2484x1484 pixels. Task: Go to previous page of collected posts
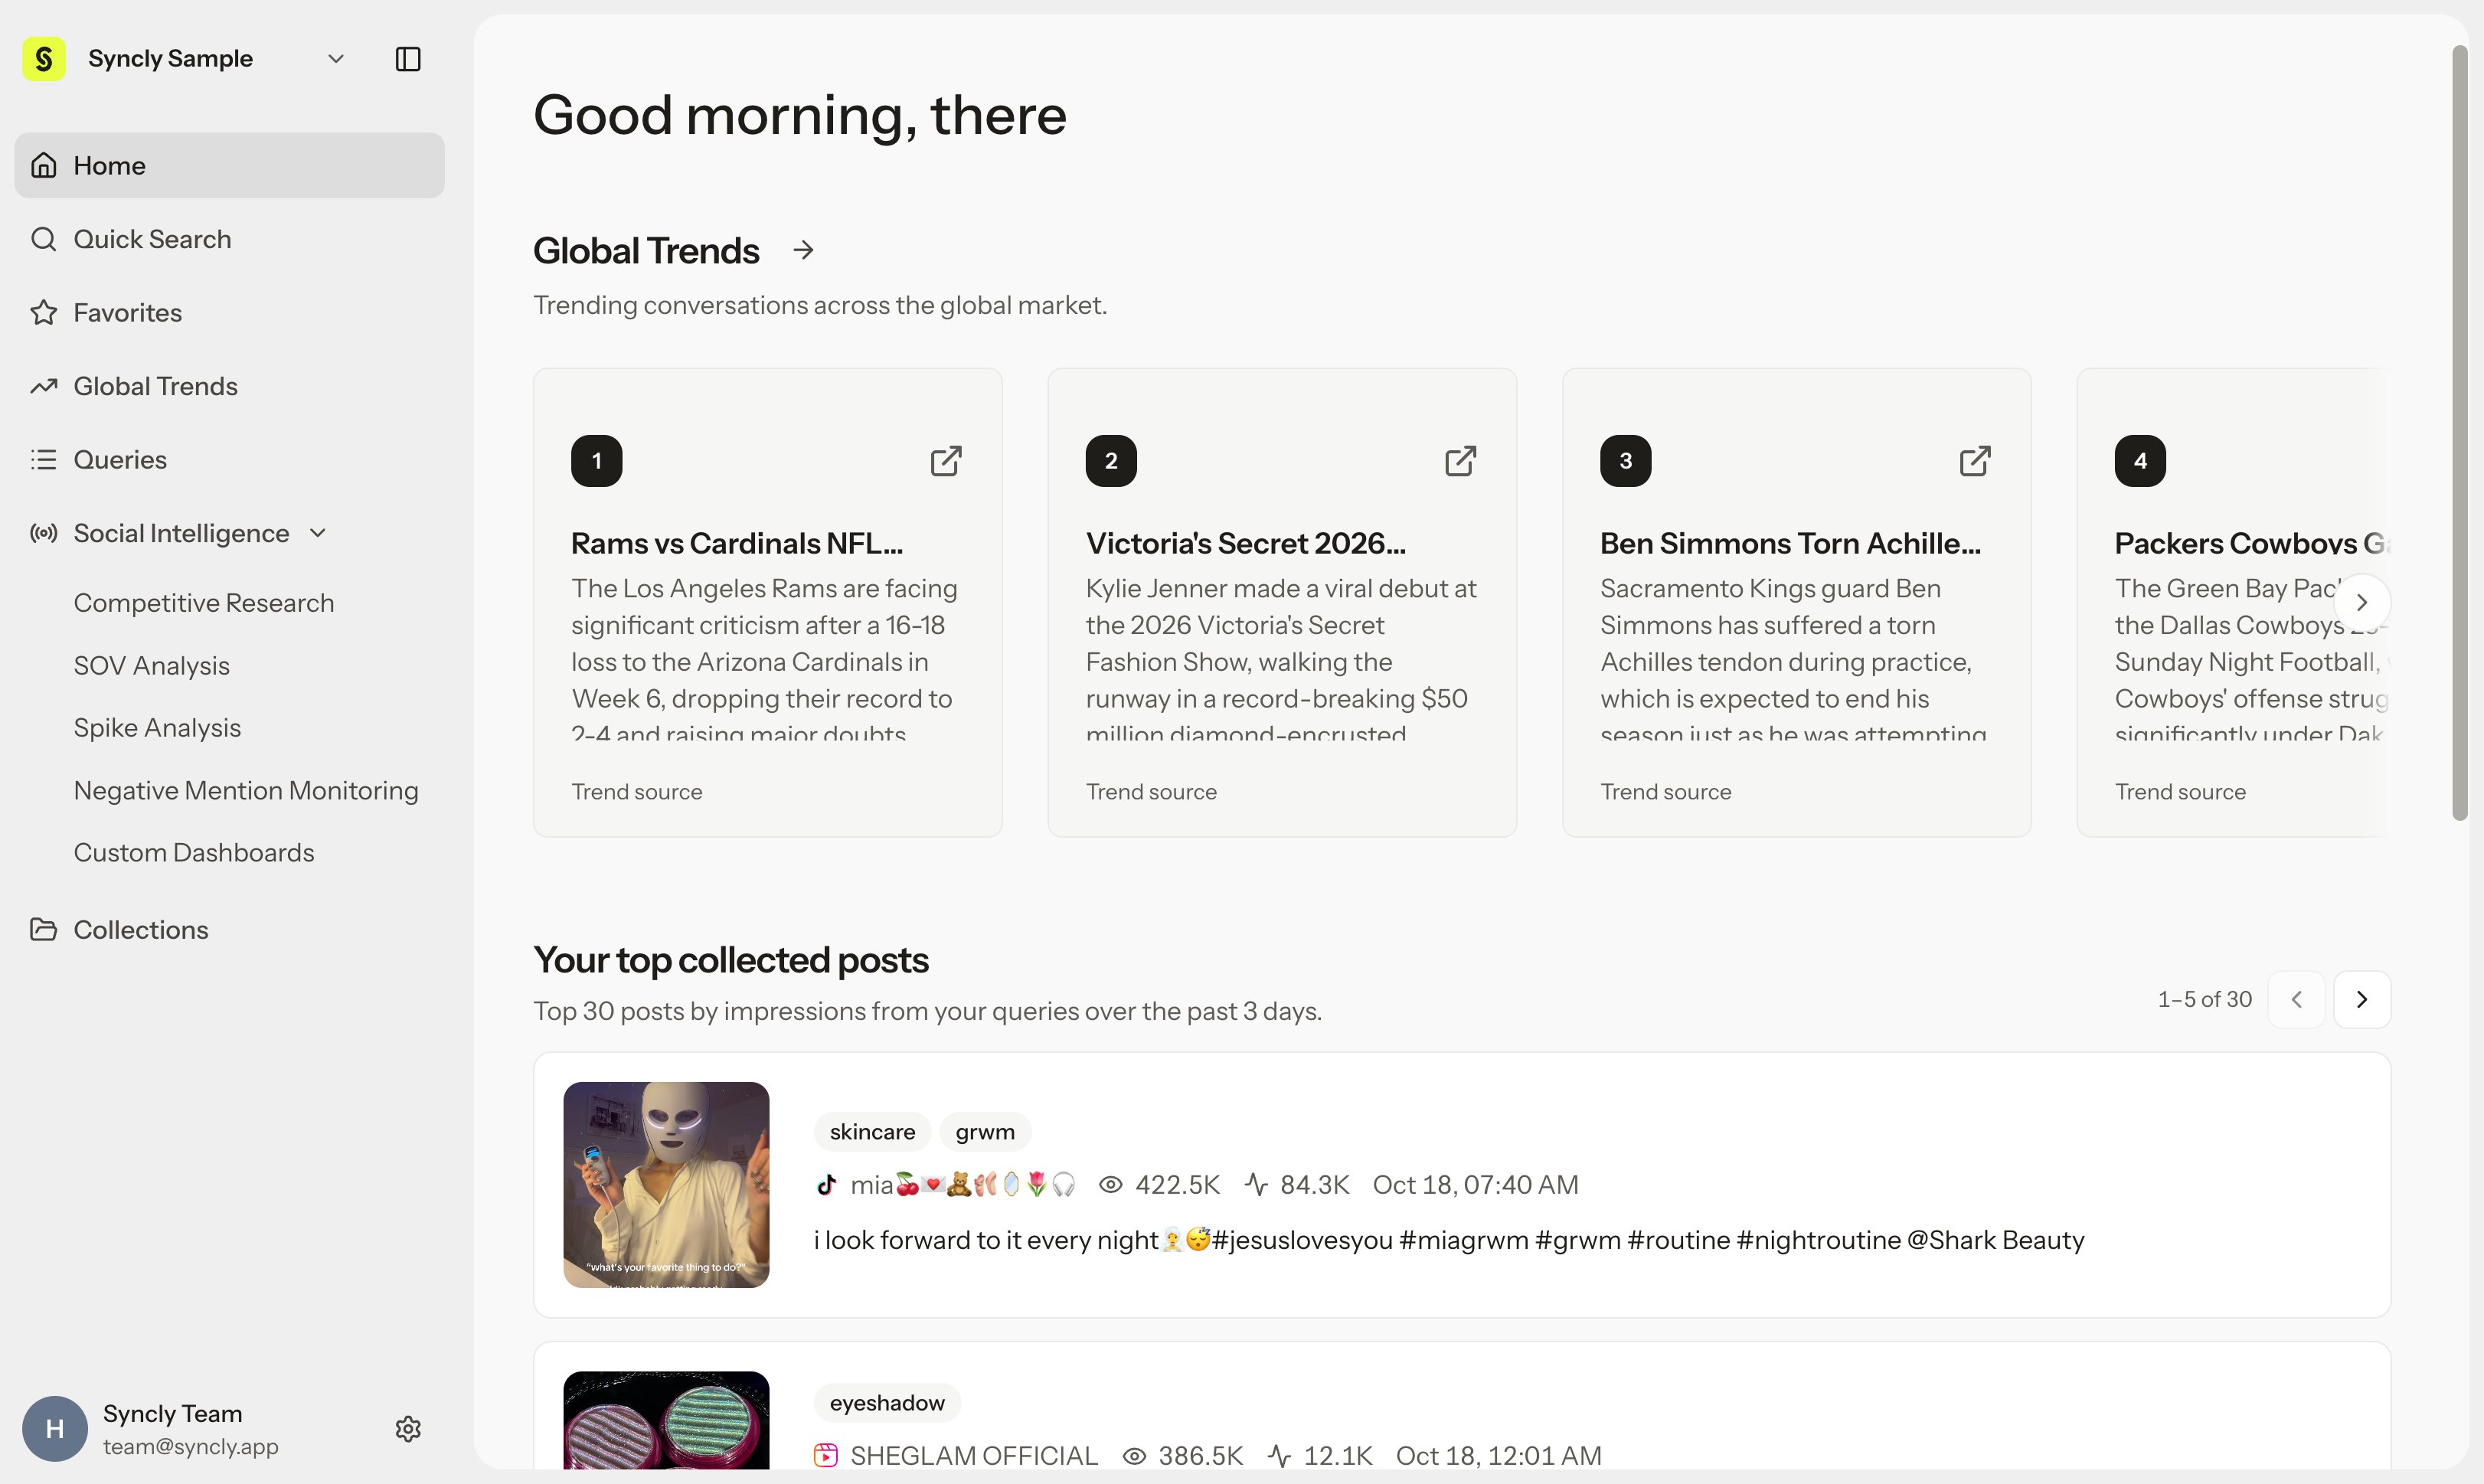(2296, 999)
